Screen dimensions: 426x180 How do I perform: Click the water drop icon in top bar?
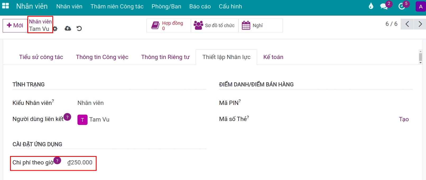click(371, 6)
